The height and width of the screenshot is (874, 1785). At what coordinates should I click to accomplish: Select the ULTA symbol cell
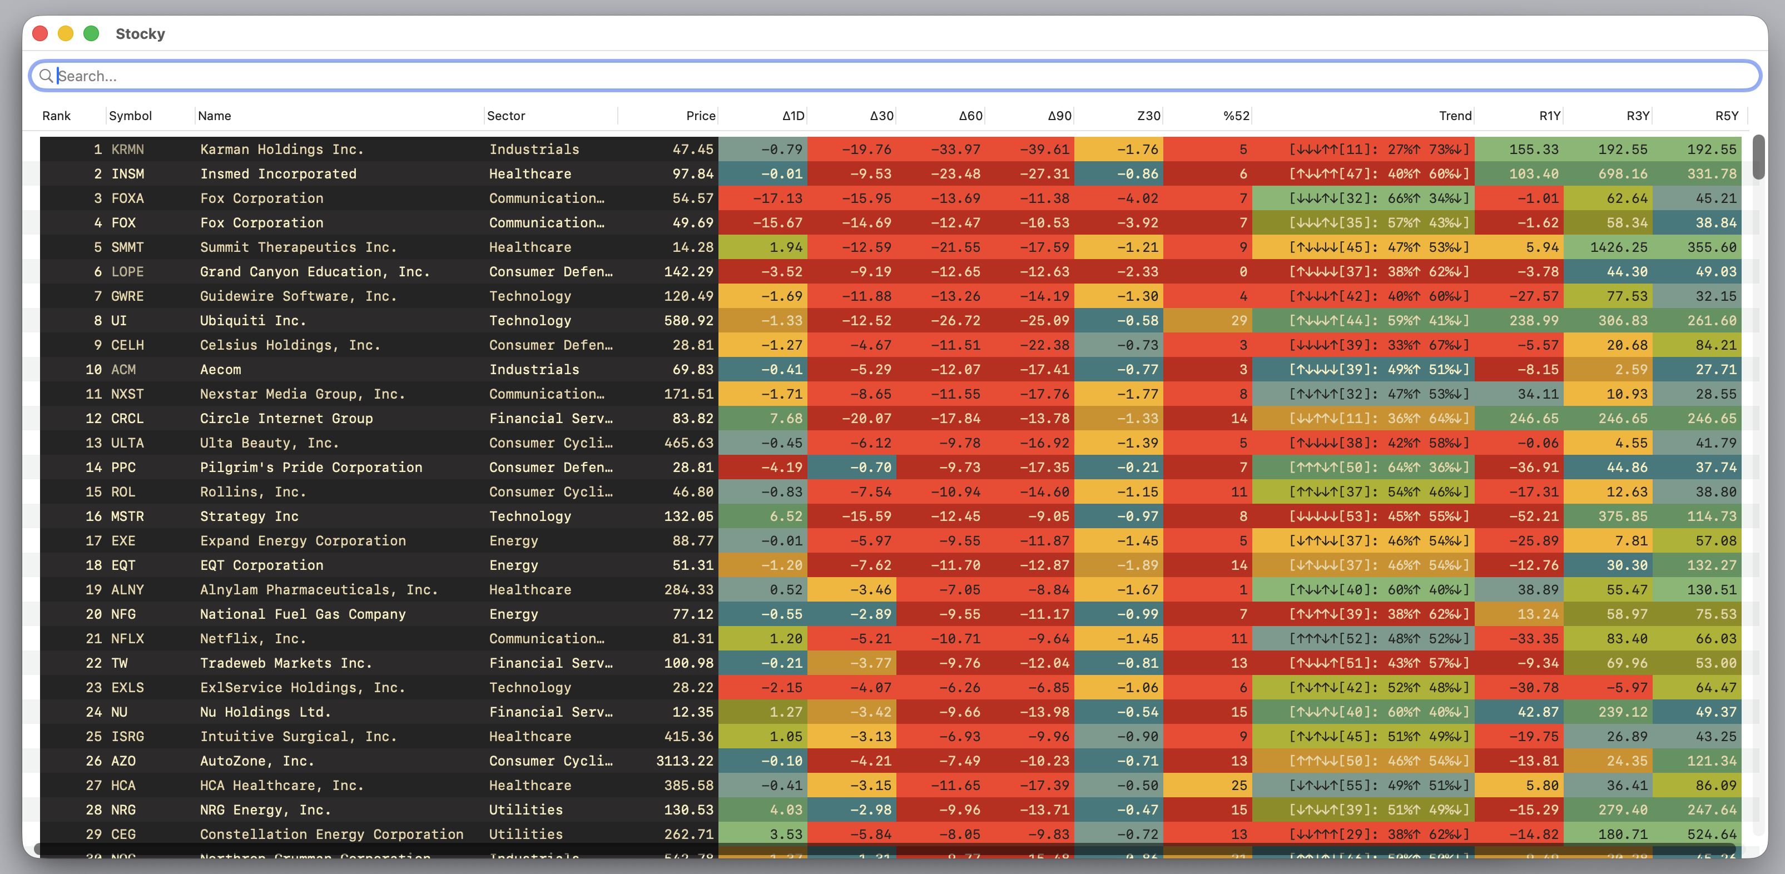click(x=127, y=443)
